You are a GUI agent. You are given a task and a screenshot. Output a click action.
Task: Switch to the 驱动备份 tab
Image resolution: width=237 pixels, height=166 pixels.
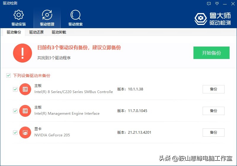click(14, 32)
